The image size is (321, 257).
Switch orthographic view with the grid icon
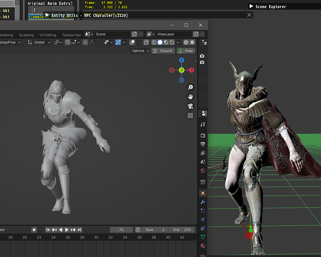(x=190, y=116)
